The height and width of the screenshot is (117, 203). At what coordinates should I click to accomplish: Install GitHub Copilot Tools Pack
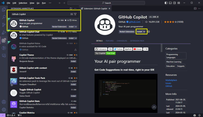73,84
